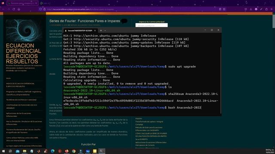The width and height of the screenshot is (275, 154).
Task: Open Google Chrome from taskbar
Action: 73,151
